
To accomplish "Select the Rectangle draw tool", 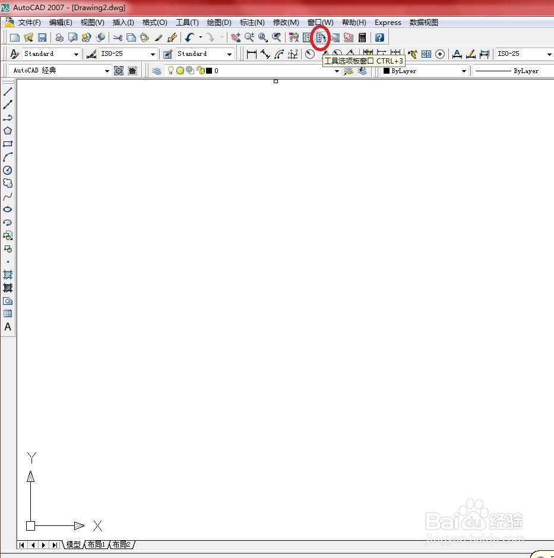I will 8,144.
